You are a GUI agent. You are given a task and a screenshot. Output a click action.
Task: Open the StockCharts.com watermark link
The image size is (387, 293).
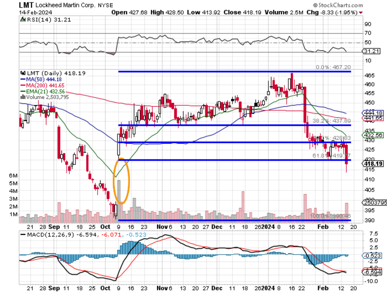[x=340, y=5]
